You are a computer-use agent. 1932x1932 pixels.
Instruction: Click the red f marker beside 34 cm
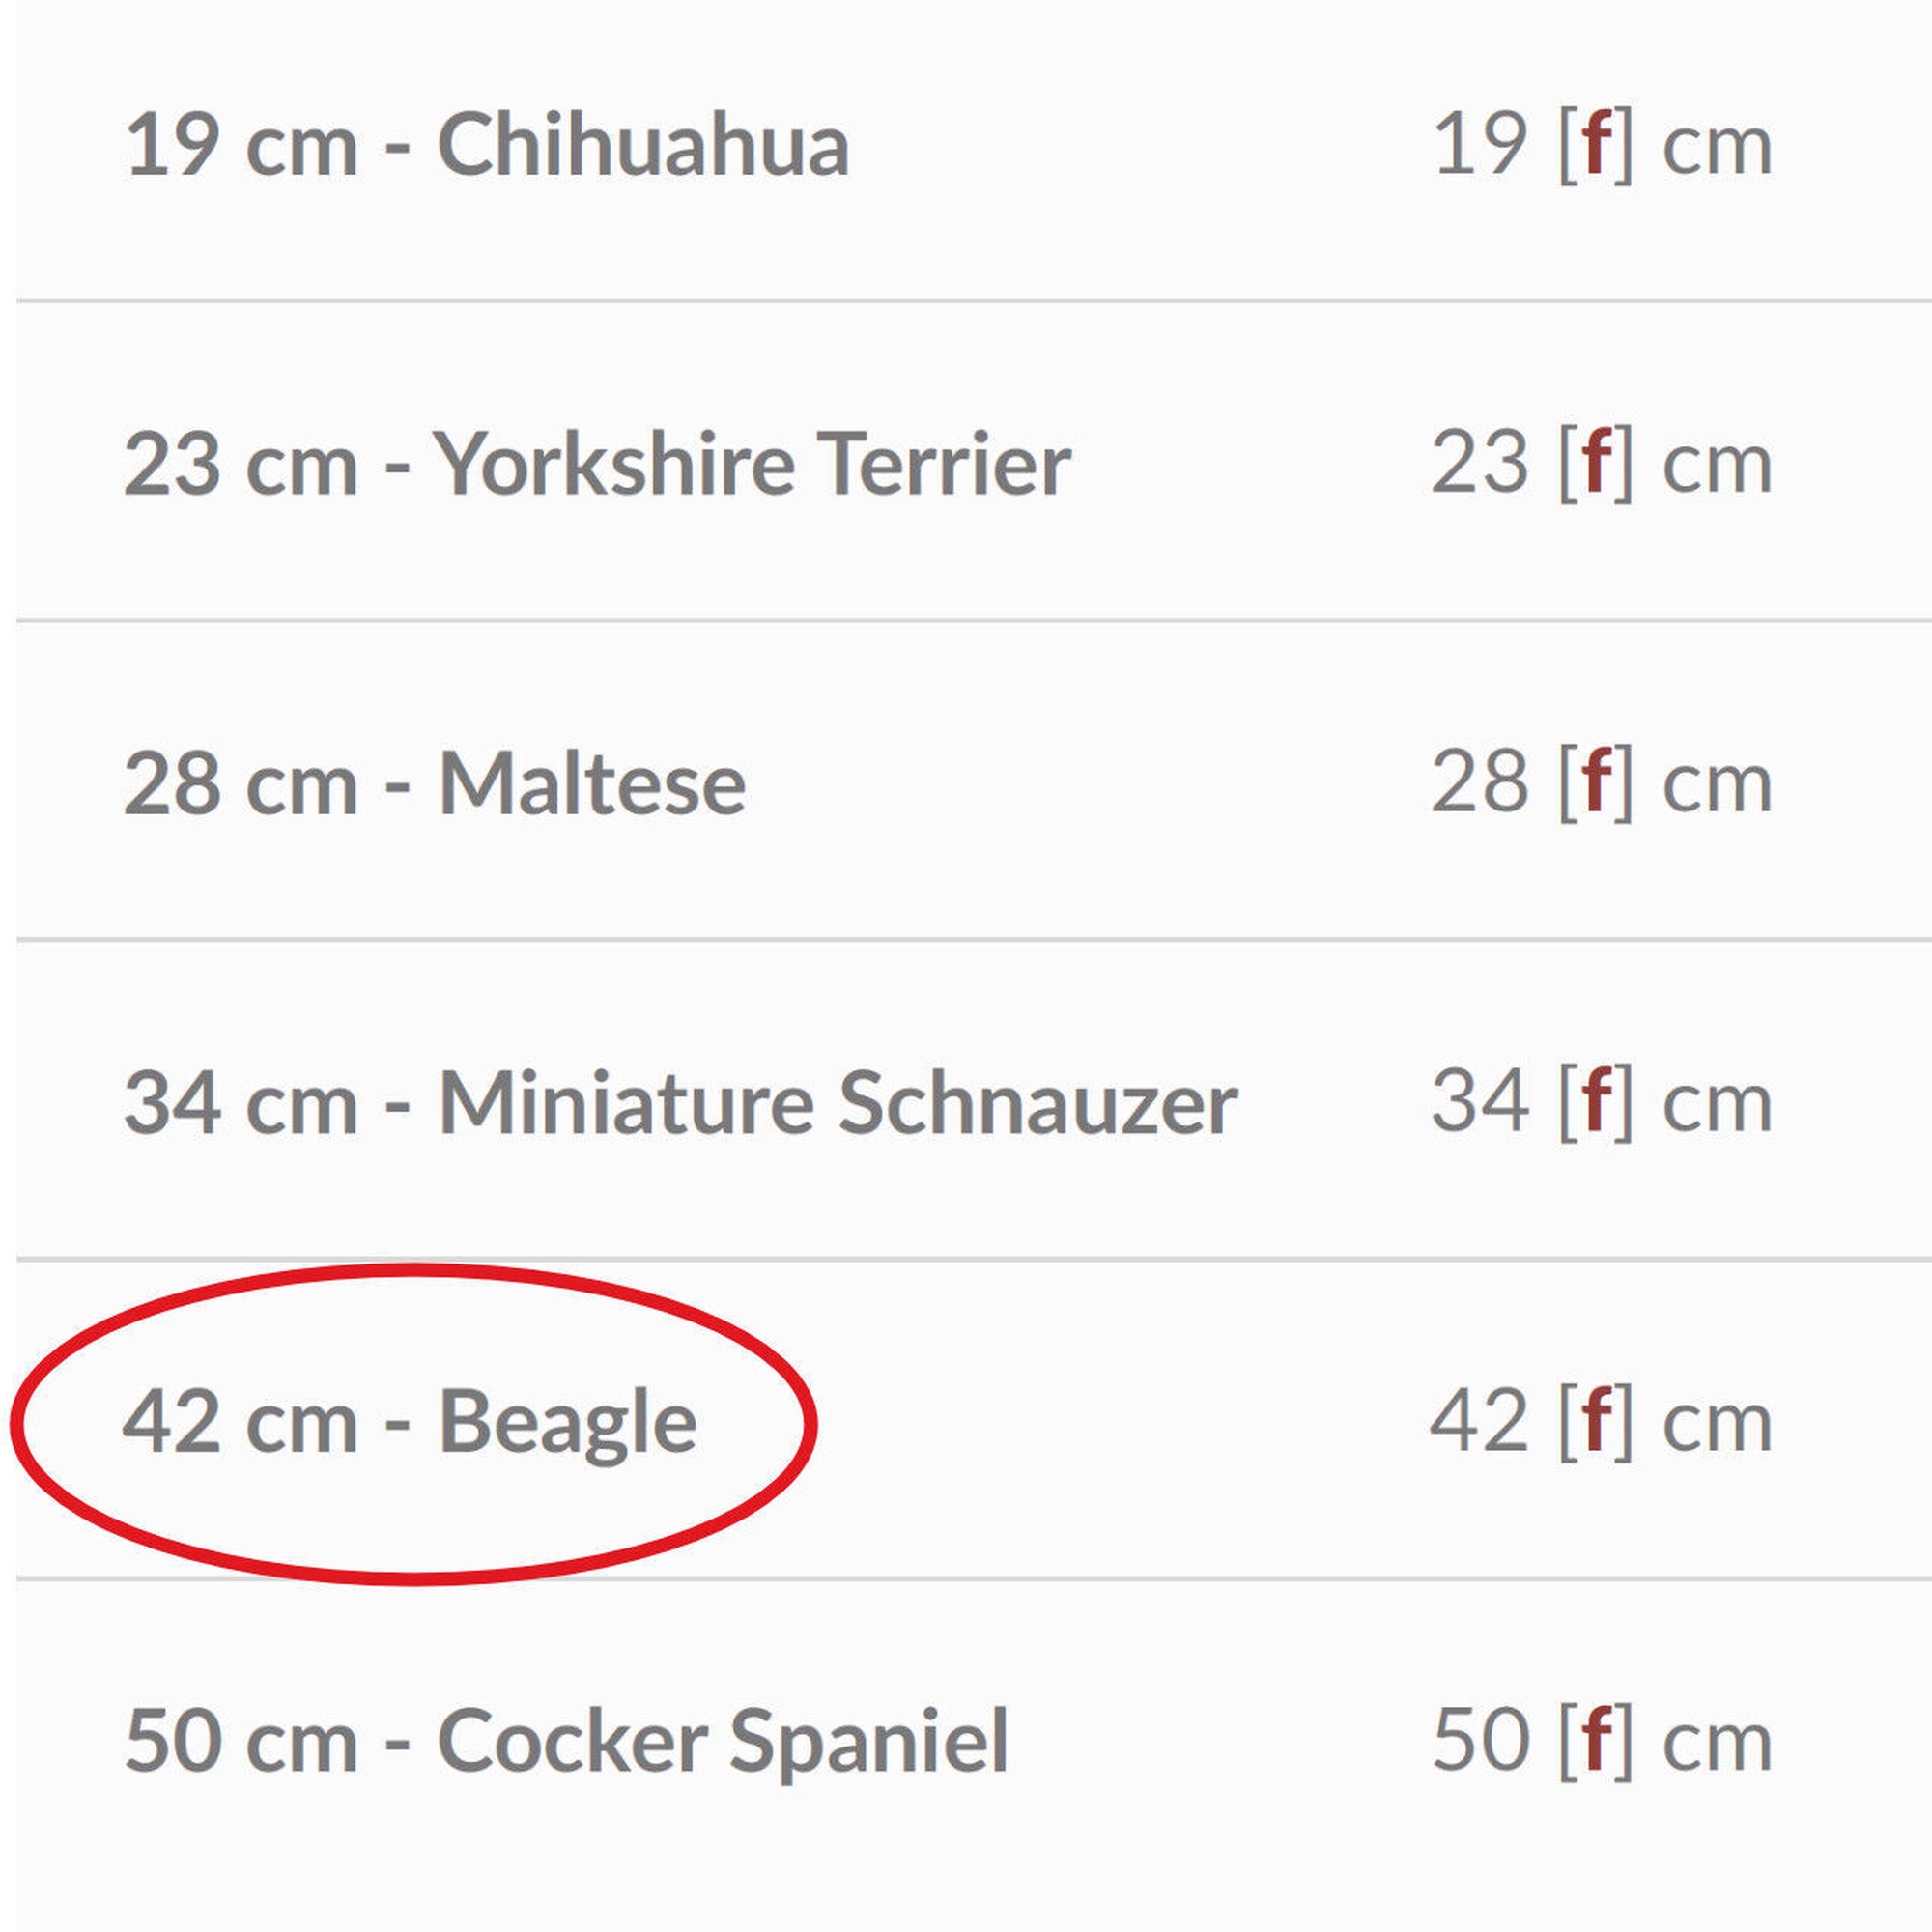click(x=1597, y=1103)
